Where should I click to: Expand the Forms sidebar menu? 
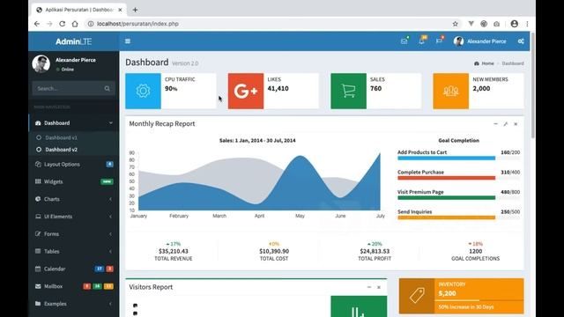74,233
